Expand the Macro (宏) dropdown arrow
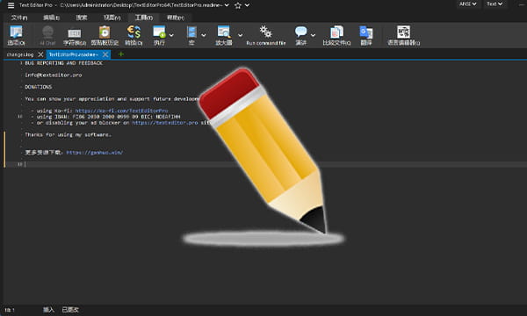 (204, 35)
